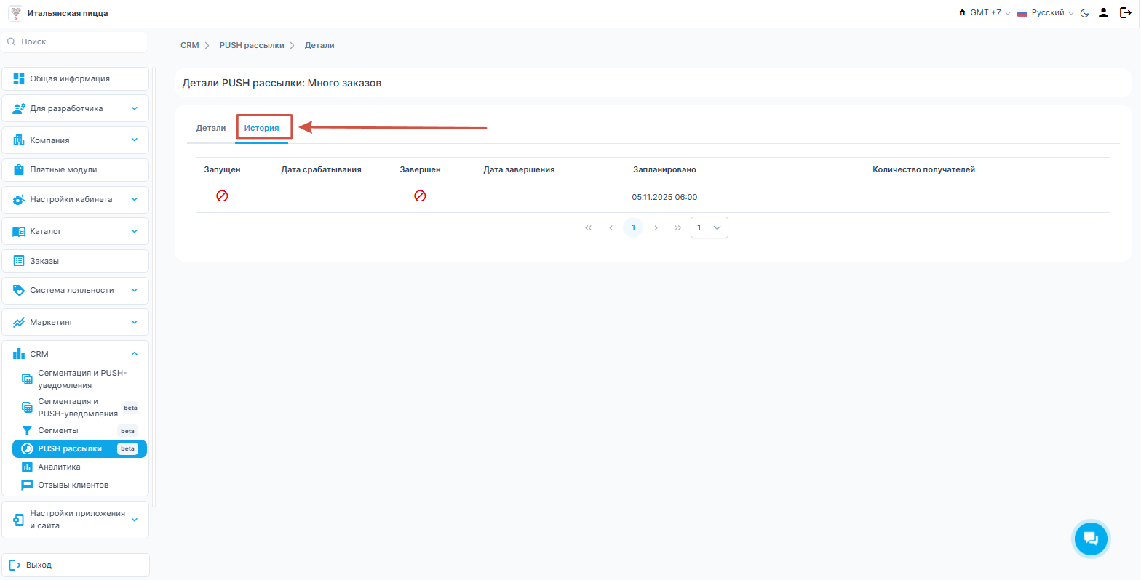The width and height of the screenshot is (1141, 580).
Task: Open the user profile icon
Action: click(x=1103, y=13)
